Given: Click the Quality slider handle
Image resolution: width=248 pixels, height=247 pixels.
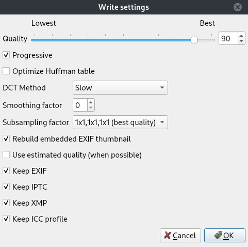Looking at the screenshot, I should tap(194, 40).
